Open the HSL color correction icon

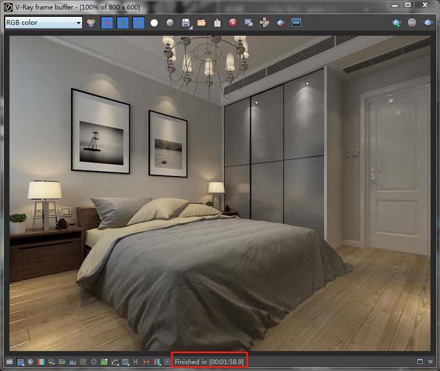pos(52,362)
